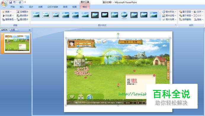Apply the twelfth picture style in gallery
The width and height of the screenshot is (205, 116).
tap(144, 15)
